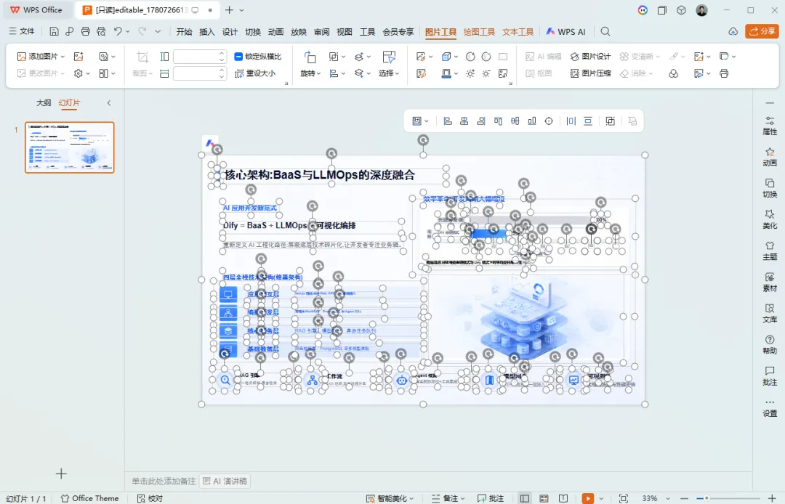Image resolution: width=785 pixels, height=504 pixels.
Task: Click the Print icon in quick access bar
Action: click(86, 31)
